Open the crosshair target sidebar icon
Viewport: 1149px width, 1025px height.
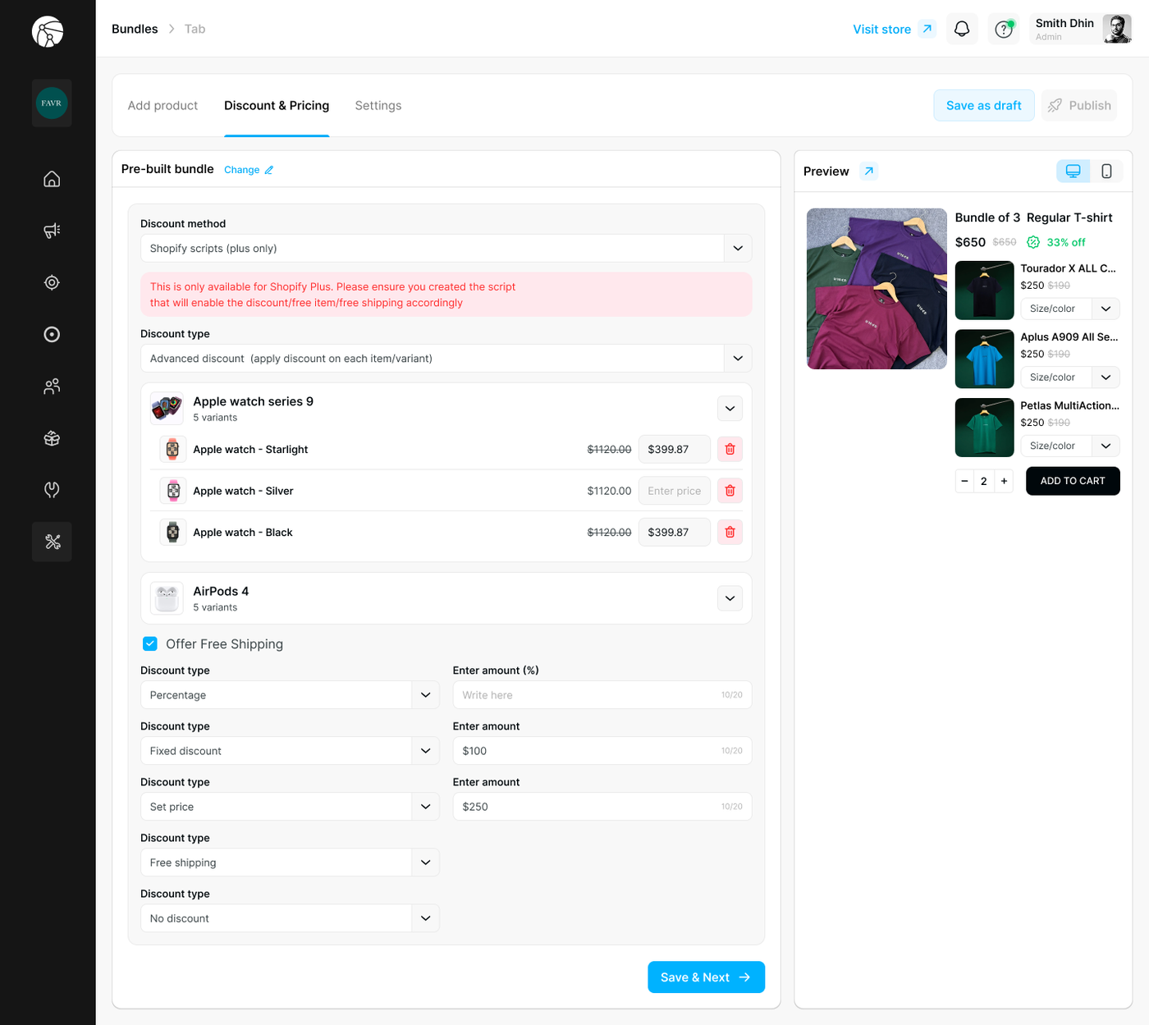point(52,282)
